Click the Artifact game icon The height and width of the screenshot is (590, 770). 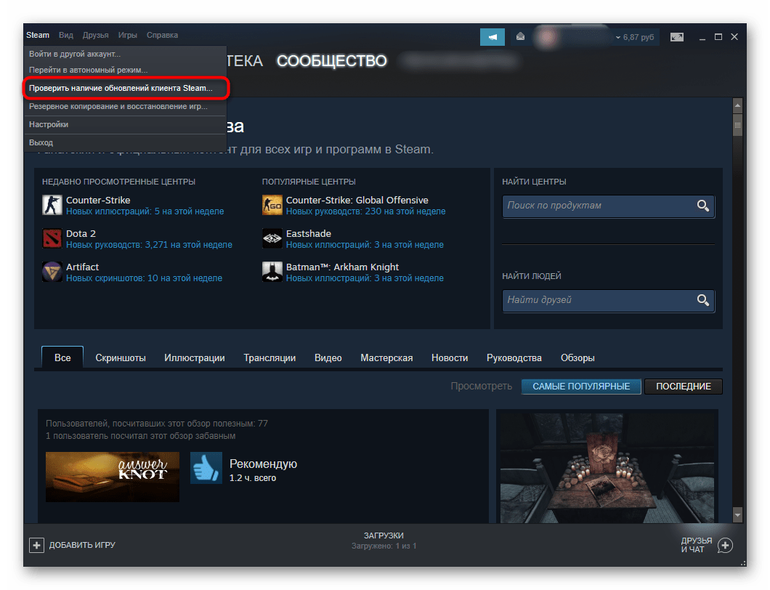[52, 272]
